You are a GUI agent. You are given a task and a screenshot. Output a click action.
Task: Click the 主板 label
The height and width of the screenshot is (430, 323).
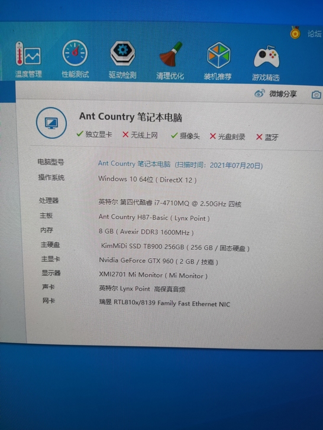[x=46, y=216]
